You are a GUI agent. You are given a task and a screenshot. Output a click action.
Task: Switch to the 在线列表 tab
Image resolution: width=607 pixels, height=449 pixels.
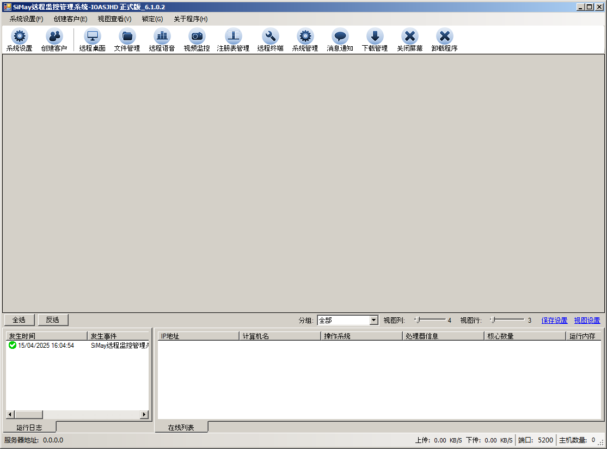coord(181,428)
